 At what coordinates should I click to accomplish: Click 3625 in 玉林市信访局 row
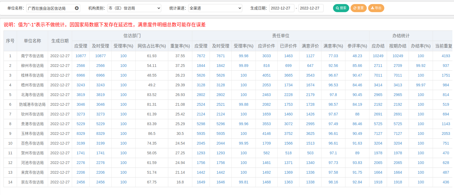pos(310,134)
